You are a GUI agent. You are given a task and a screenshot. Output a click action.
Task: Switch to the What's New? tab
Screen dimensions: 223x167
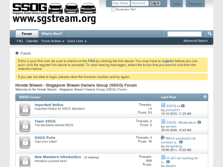[52, 34]
